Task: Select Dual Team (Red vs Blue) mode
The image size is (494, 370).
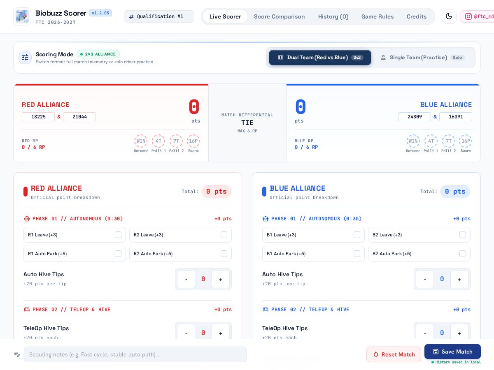Action: 320,58
